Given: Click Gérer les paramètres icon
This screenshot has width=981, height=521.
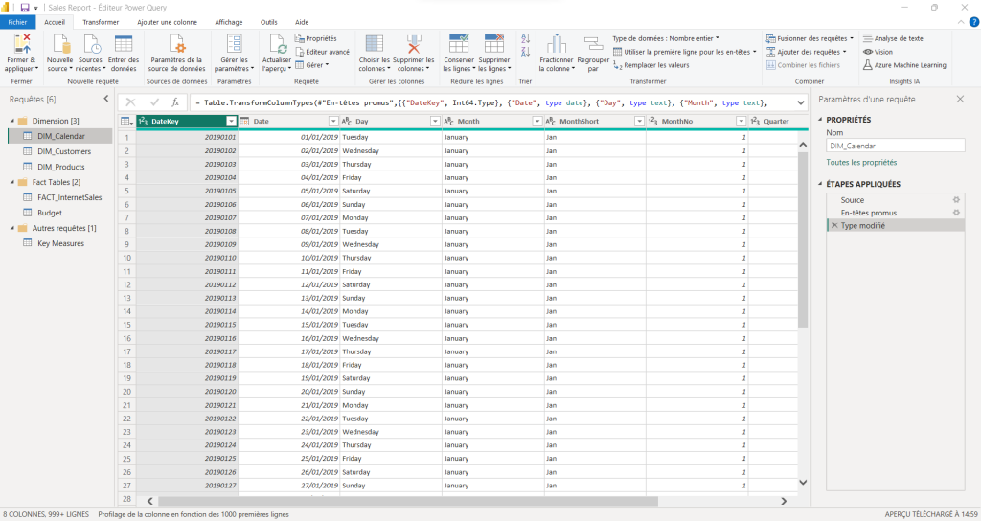Looking at the screenshot, I should (x=235, y=44).
